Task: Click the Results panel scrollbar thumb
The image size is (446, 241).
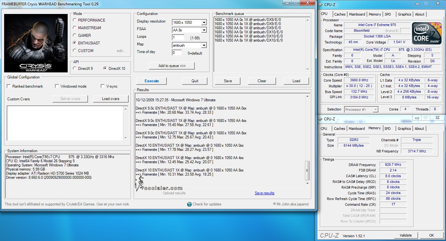Action: pos(307,171)
